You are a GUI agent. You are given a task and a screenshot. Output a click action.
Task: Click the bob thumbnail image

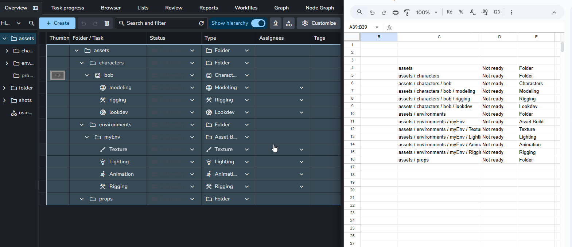pos(58,75)
